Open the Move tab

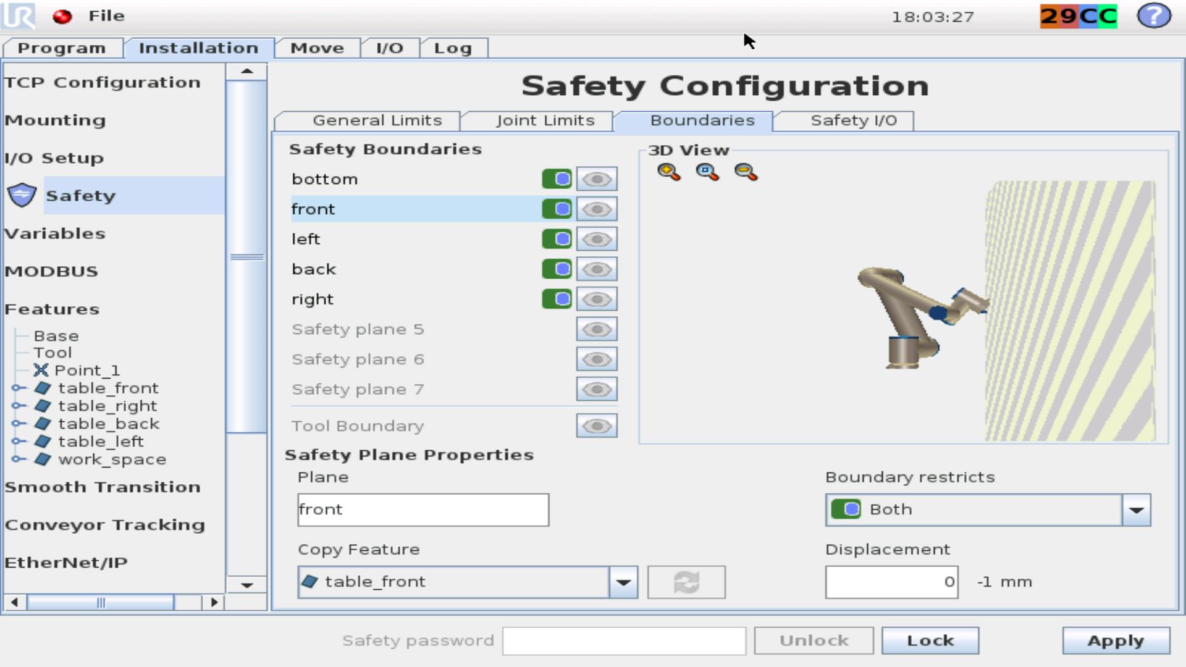[317, 48]
